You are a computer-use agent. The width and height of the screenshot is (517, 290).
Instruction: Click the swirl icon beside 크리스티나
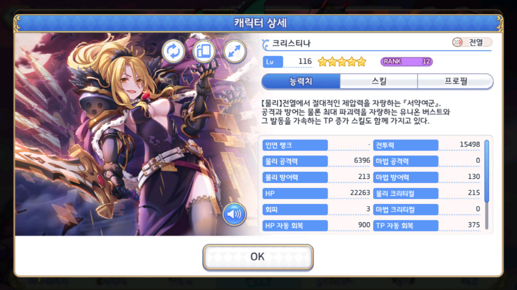pos(265,44)
